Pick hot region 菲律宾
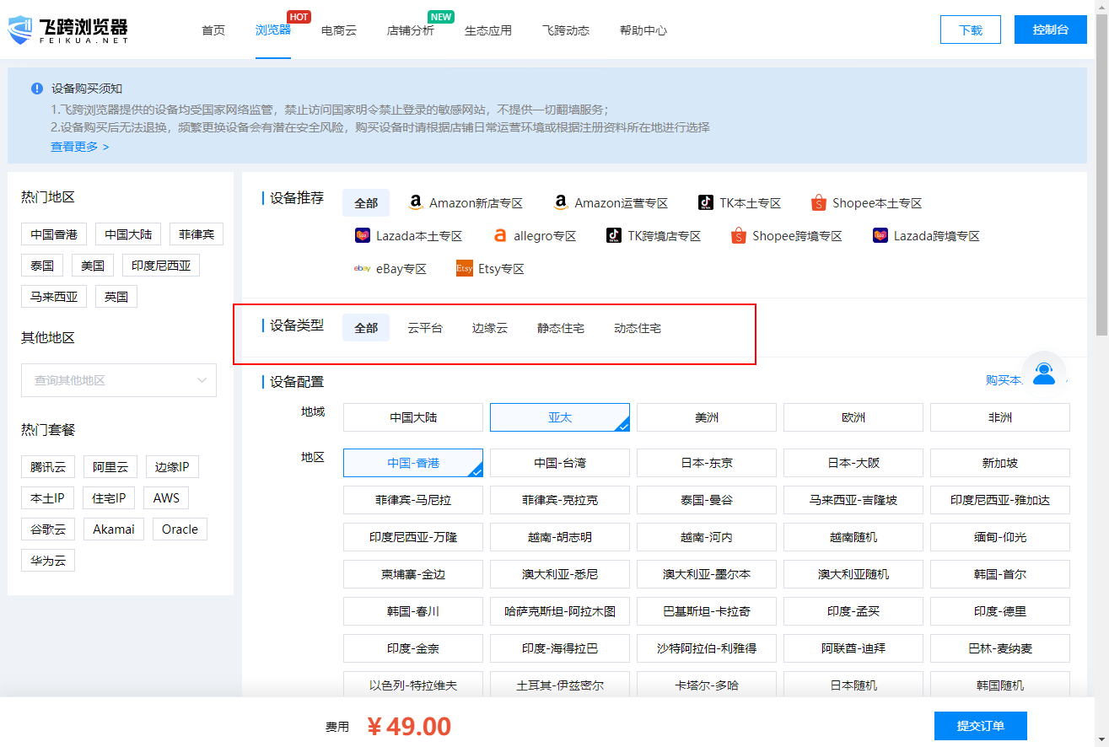This screenshot has width=1109, height=747. click(196, 234)
